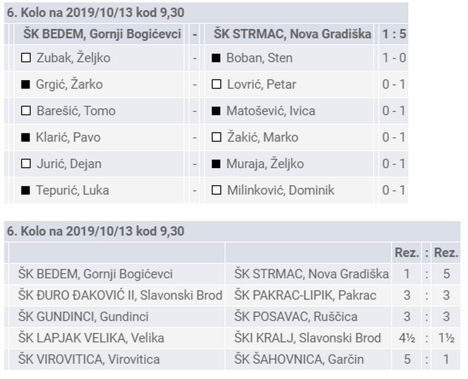
Task: Click black piece icon beside Grgić, Žarko
Action: pyautogui.click(x=26, y=85)
